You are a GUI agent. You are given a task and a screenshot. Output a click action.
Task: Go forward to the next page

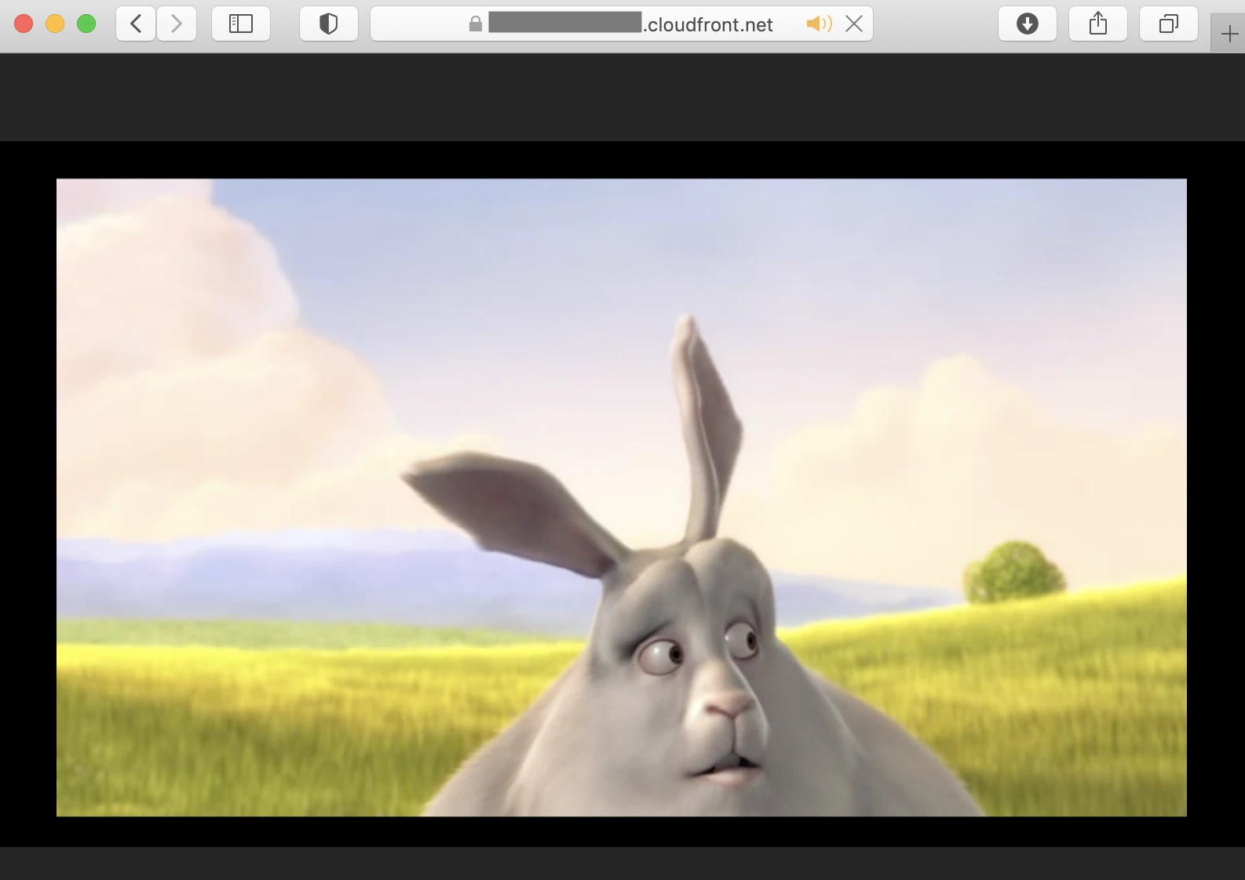click(x=177, y=24)
